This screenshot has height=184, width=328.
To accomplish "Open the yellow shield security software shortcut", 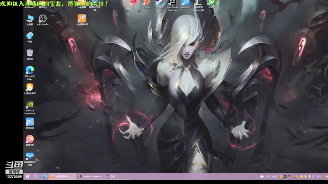I will 30,89.
